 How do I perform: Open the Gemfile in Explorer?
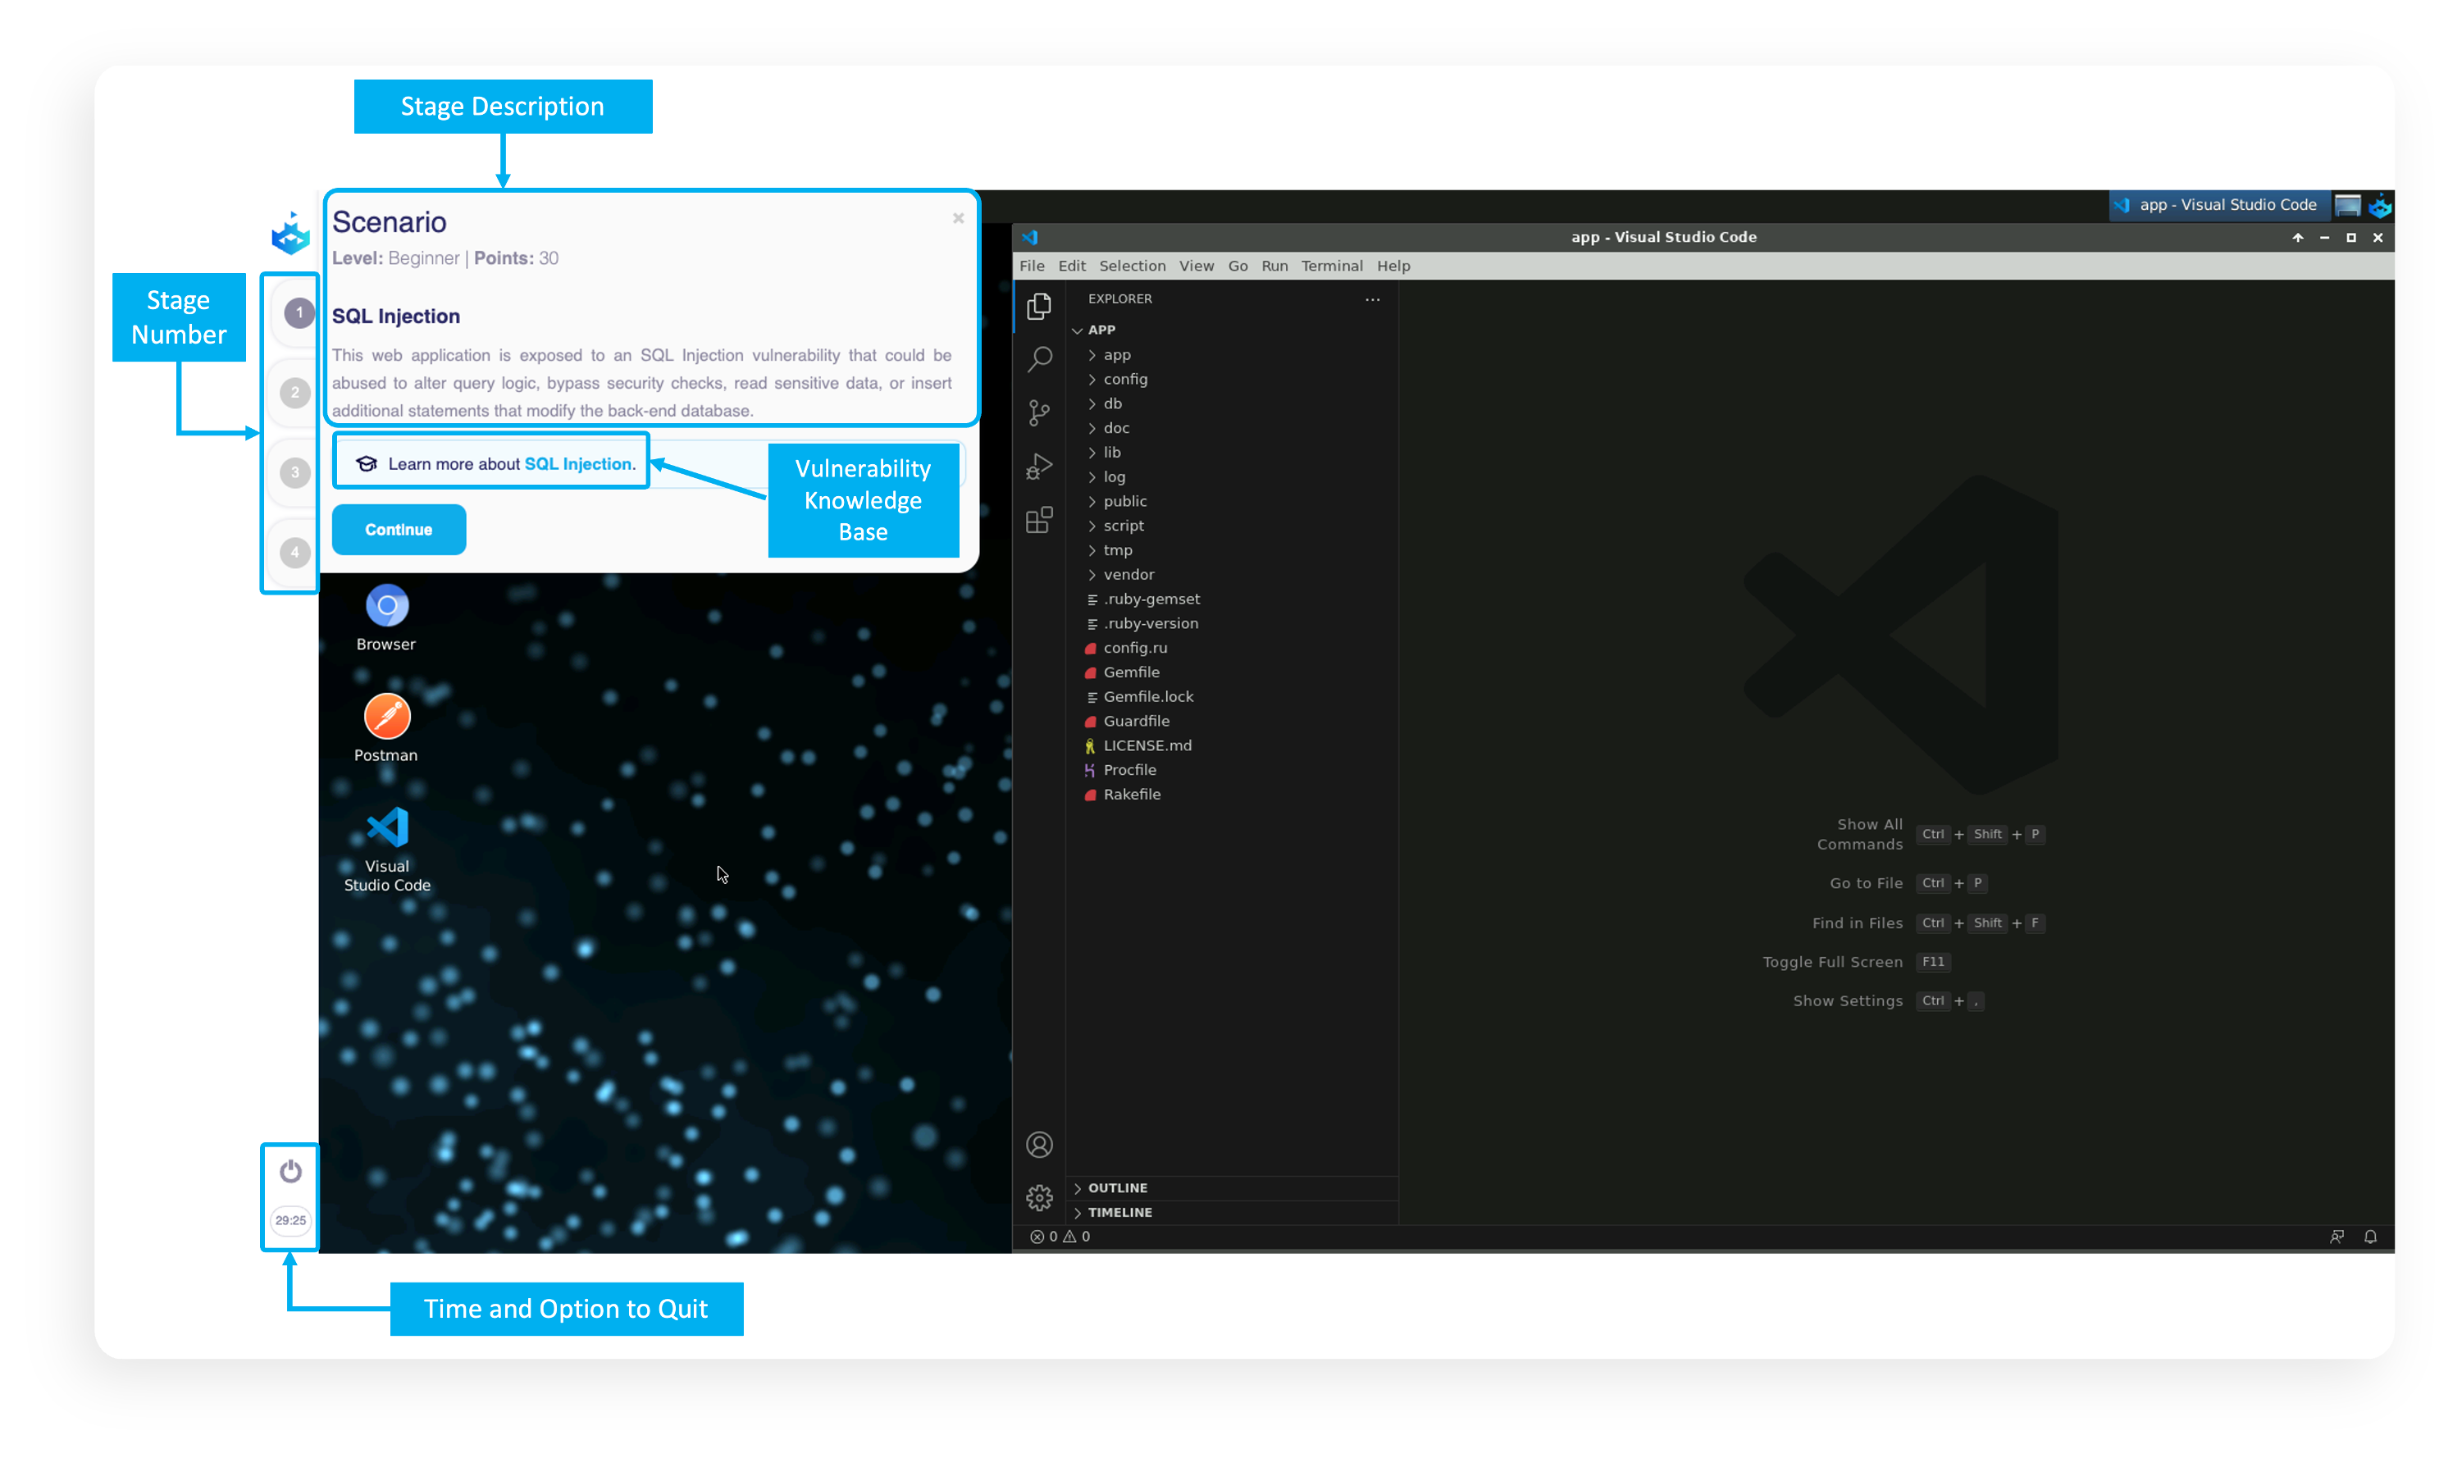(x=1232, y=672)
